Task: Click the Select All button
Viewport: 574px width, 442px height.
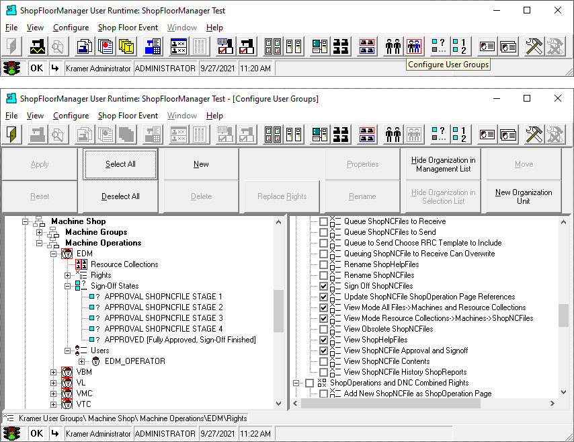Action: click(x=120, y=164)
